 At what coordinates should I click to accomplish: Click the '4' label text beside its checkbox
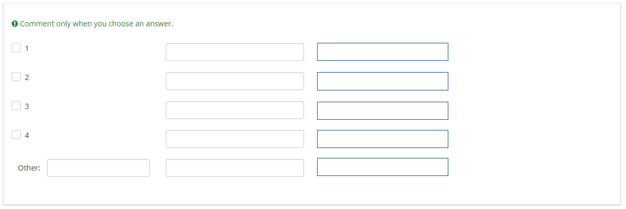coord(27,136)
